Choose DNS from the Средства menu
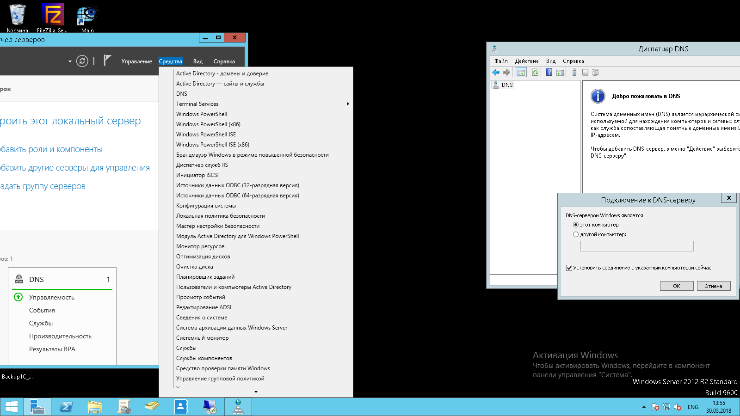 (x=182, y=94)
